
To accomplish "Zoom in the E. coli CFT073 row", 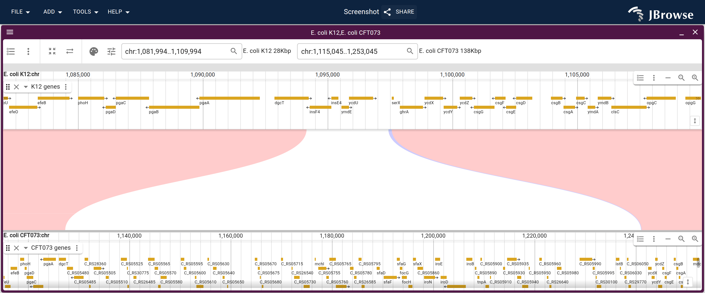I will [x=695, y=239].
